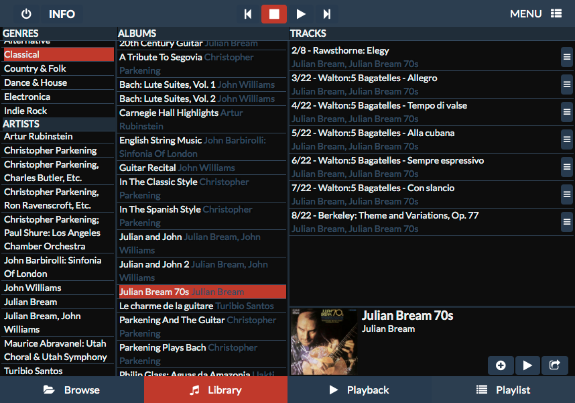Switch to the Playlist tab
The width and height of the screenshot is (575, 403).
coord(503,390)
